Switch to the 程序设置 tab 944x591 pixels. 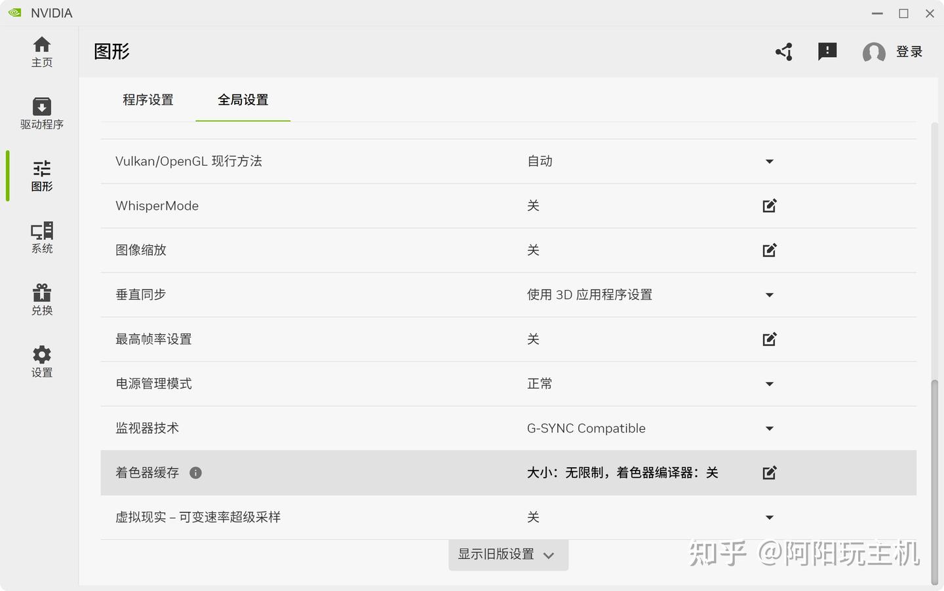[148, 100]
